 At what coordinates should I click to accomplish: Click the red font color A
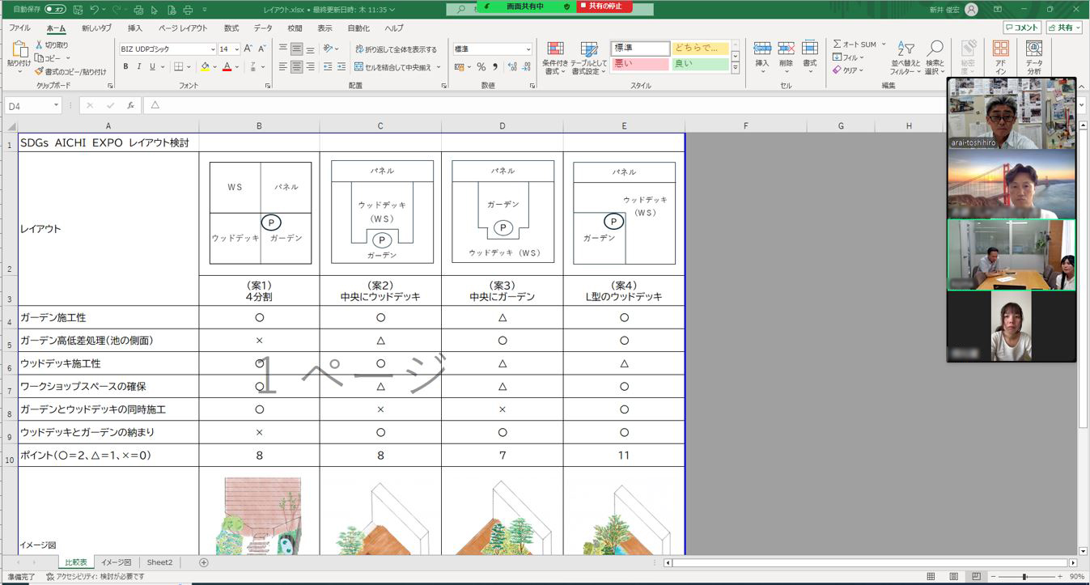click(x=227, y=66)
